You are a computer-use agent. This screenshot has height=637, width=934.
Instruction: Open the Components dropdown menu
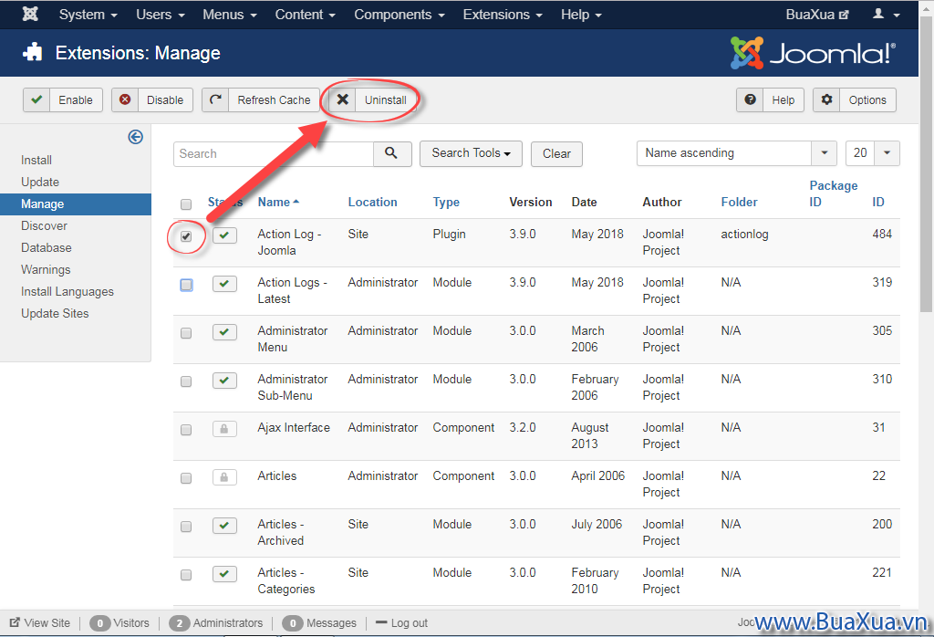coord(400,15)
